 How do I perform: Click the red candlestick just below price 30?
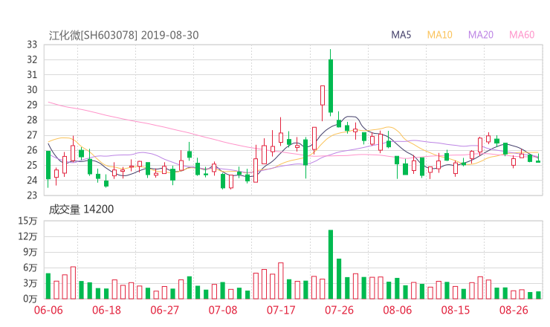coord(323,95)
